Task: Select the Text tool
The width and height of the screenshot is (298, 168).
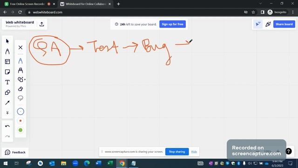Action: [x=7, y=82]
